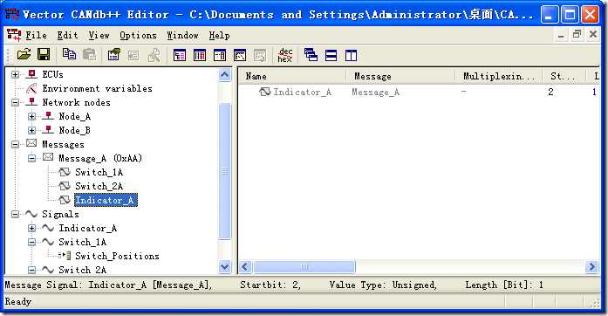The image size is (608, 316).
Task: Select Switch_2A under Message_A
Action: (99, 186)
